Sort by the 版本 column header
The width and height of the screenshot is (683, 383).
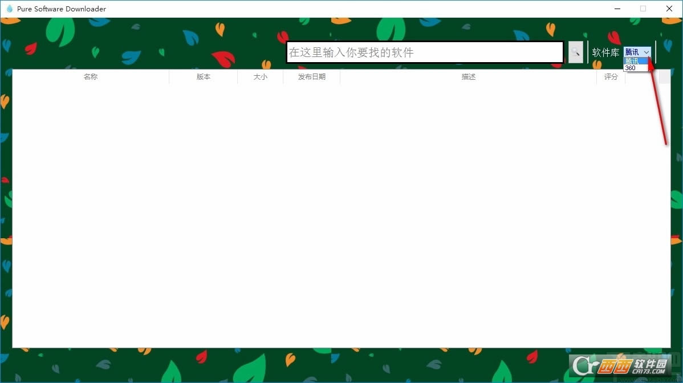tap(204, 76)
